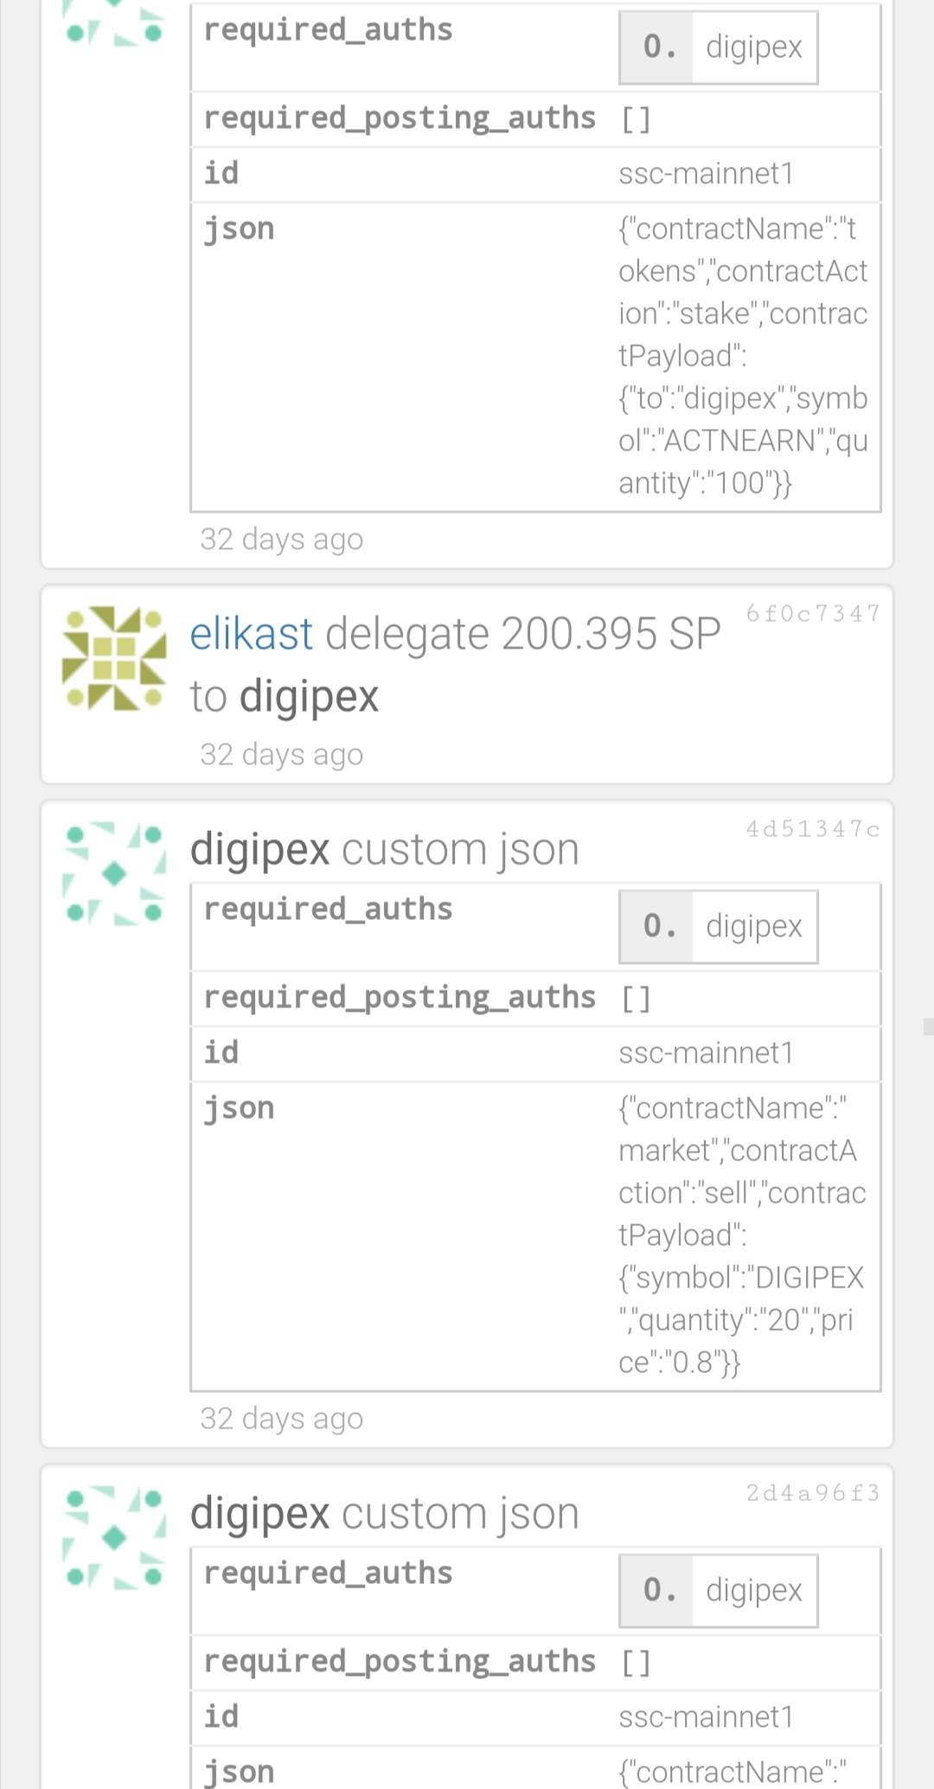Open transaction hash 2d4a96f3
The width and height of the screenshot is (934, 1789).
pyautogui.click(x=812, y=1493)
